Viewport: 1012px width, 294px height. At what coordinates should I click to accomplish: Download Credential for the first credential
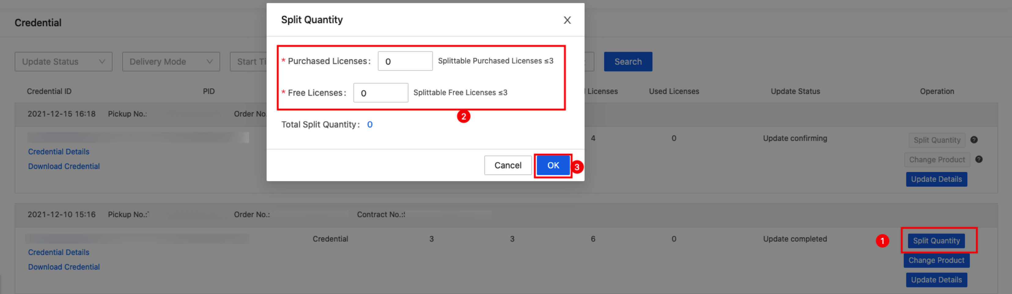click(x=64, y=166)
